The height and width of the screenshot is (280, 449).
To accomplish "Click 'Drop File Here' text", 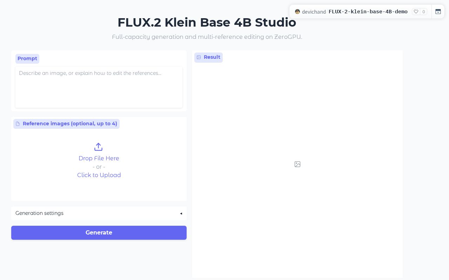I will click(x=99, y=158).
